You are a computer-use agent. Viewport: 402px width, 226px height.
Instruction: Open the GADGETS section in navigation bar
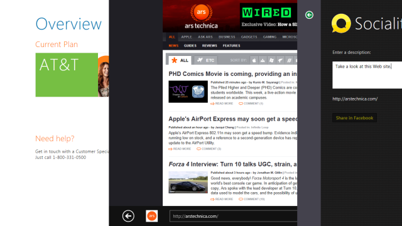click(x=249, y=37)
